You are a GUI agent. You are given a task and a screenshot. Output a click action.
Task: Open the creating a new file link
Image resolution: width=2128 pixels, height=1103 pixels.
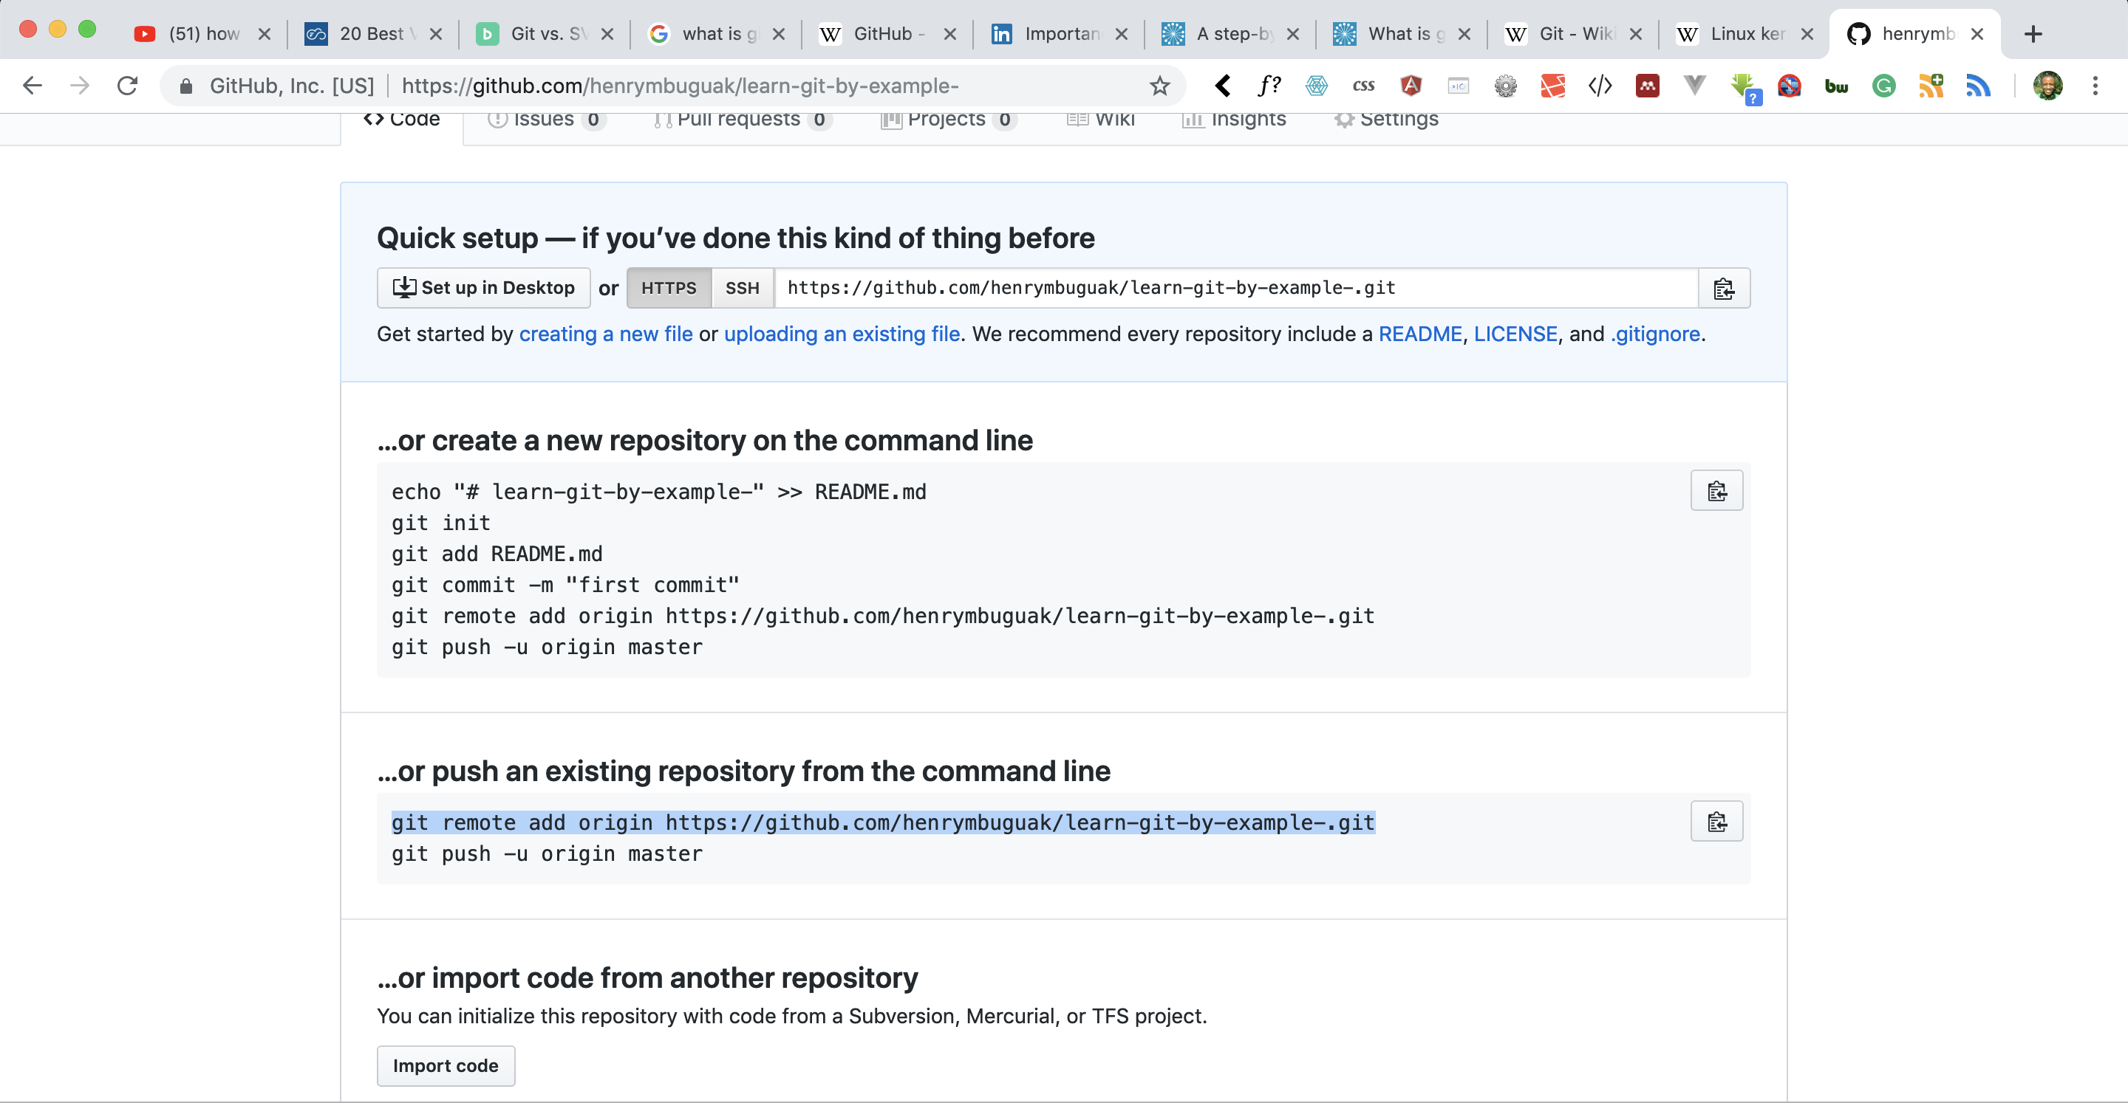[x=606, y=334]
